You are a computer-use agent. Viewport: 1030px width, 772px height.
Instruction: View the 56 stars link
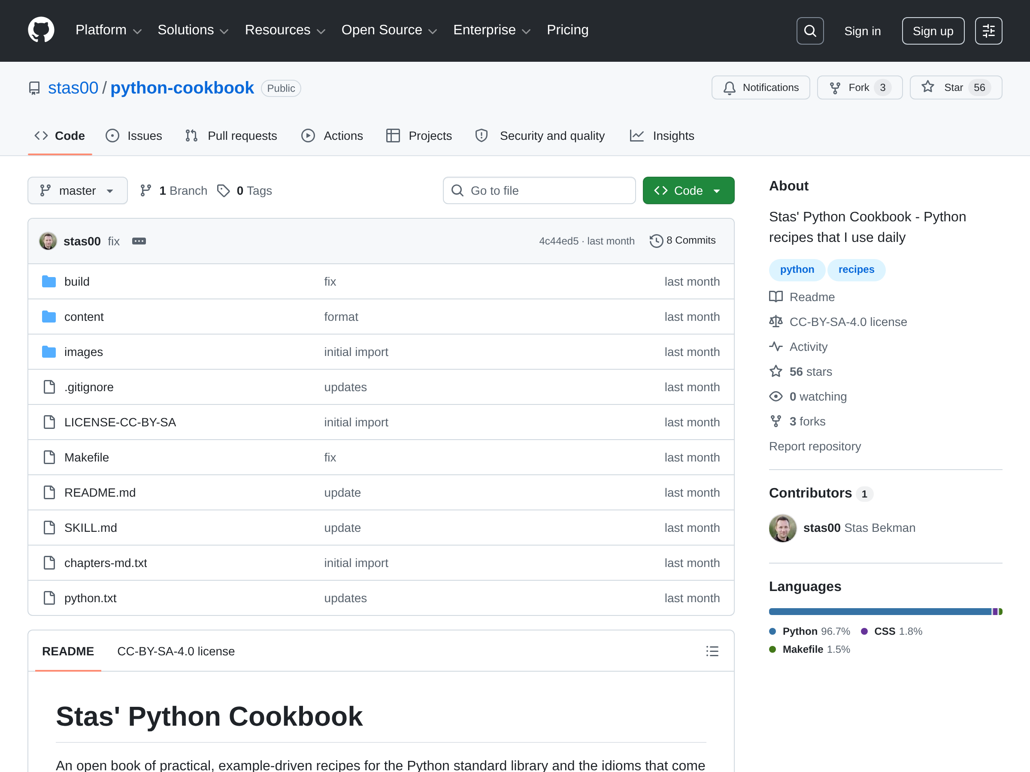pos(801,371)
